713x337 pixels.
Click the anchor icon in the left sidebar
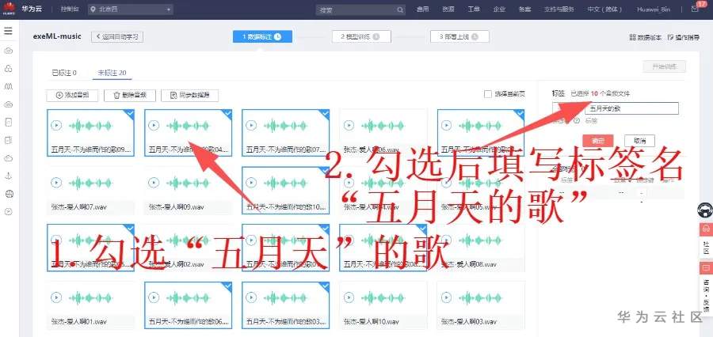coord(8,176)
